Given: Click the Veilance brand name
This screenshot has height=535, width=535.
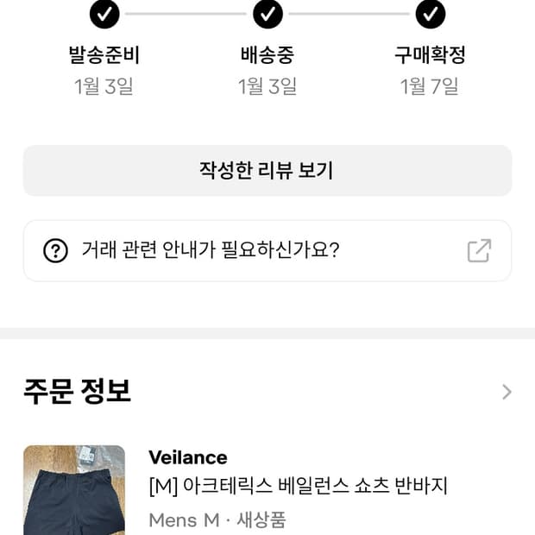Looking at the screenshot, I should 188,457.
